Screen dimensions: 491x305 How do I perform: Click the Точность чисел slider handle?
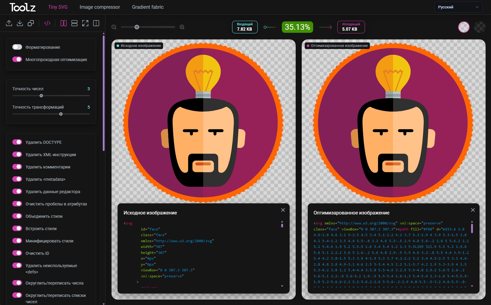[x=41, y=96]
